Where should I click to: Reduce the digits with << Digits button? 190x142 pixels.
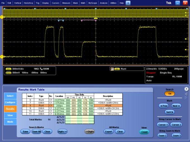click(90, 132)
